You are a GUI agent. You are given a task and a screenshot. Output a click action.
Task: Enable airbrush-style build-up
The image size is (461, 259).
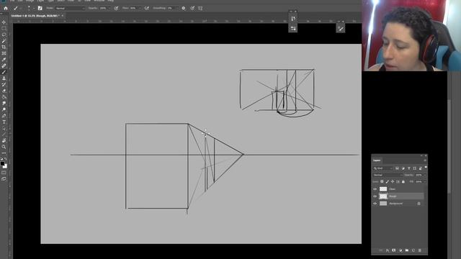[147, 8]
